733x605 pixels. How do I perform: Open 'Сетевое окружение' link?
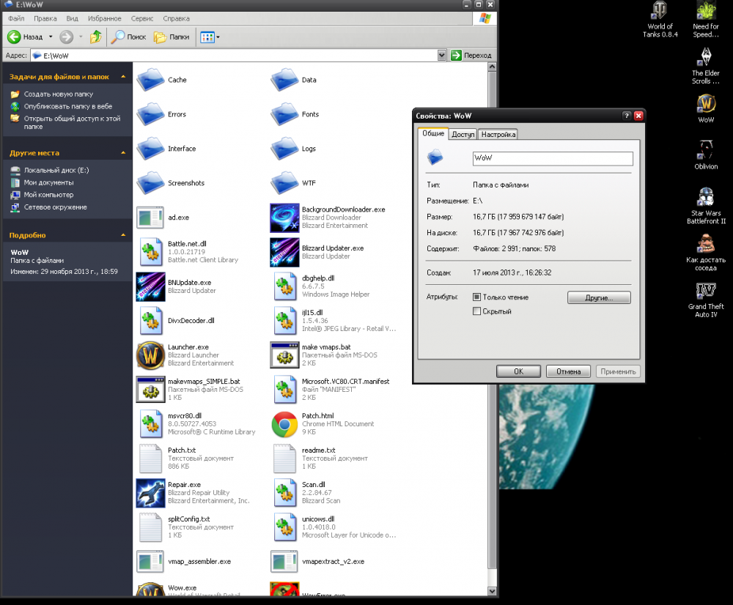click(x=56, y=207)
